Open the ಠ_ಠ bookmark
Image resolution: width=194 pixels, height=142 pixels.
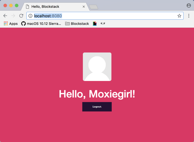click(103, 24)
